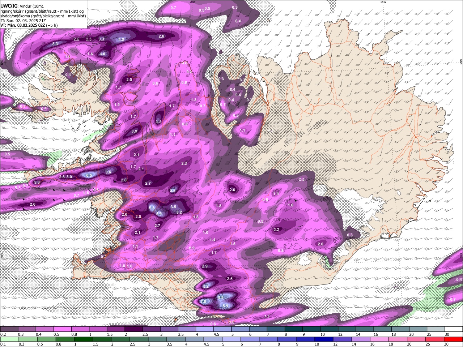This screenshot has height=347, width=463.
Task: Click the 3.9 precipitation value on the map
Action: [55, 44]
